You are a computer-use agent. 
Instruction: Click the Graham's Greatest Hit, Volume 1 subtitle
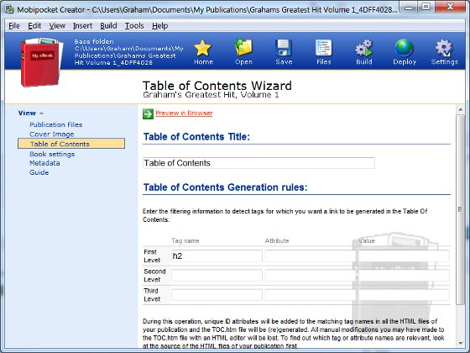(x=211, y=95)
